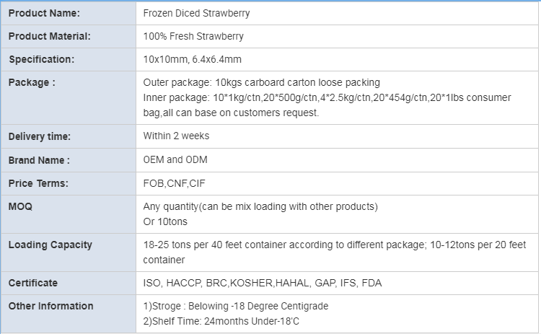Click the 10x10mm, 6.4x6.4mm specification value
541x334 pixels.
192,59
